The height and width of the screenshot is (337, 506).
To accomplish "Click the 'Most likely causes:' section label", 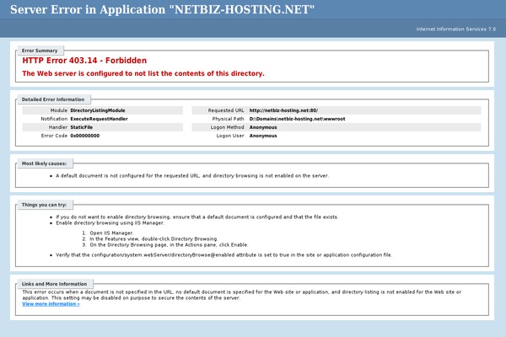I will 44,163.
